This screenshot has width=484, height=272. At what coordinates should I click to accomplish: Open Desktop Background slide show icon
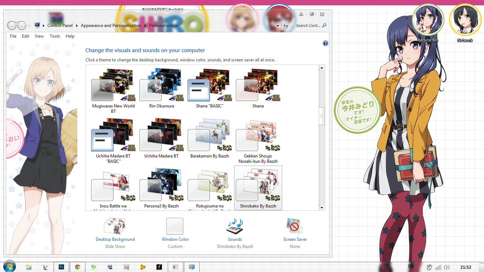115,226
